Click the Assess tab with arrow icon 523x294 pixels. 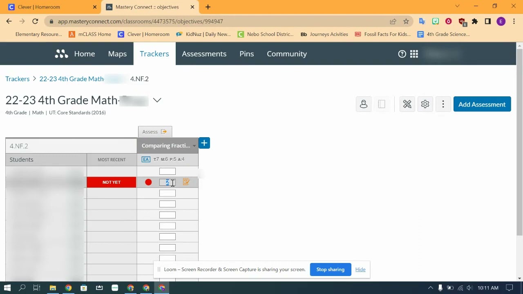(x=155, y=131)
